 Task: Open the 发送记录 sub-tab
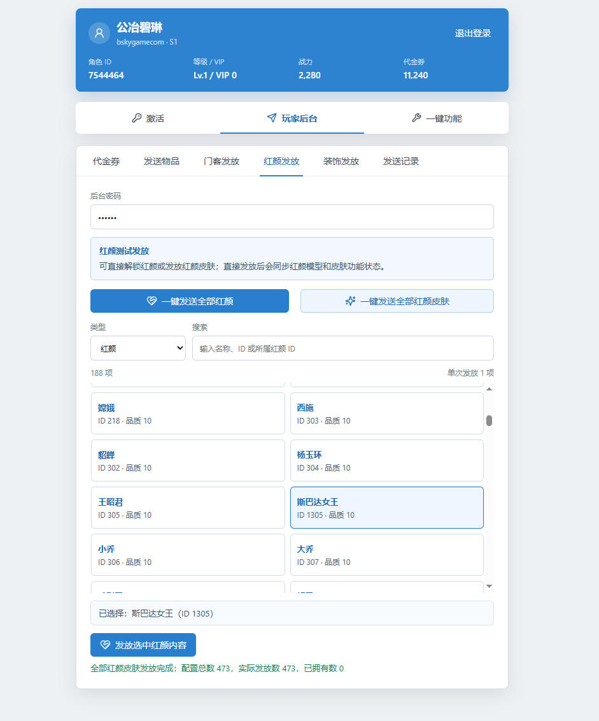click(x=401, y=161)
